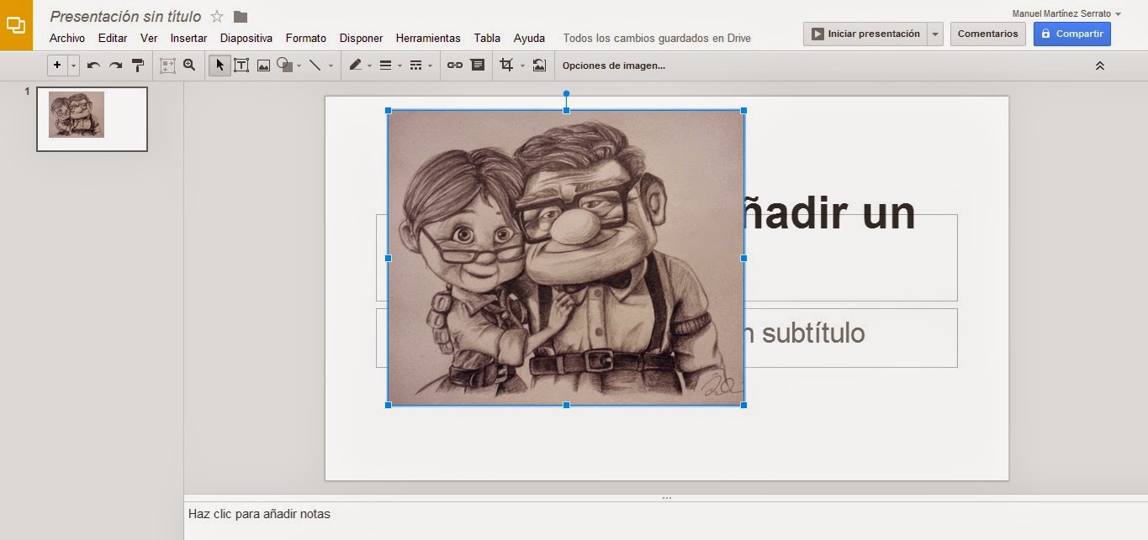Redo the last action

116,65
